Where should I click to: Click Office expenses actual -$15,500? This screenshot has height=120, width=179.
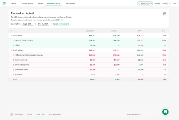pyautogui.click(x=116, y=55)
